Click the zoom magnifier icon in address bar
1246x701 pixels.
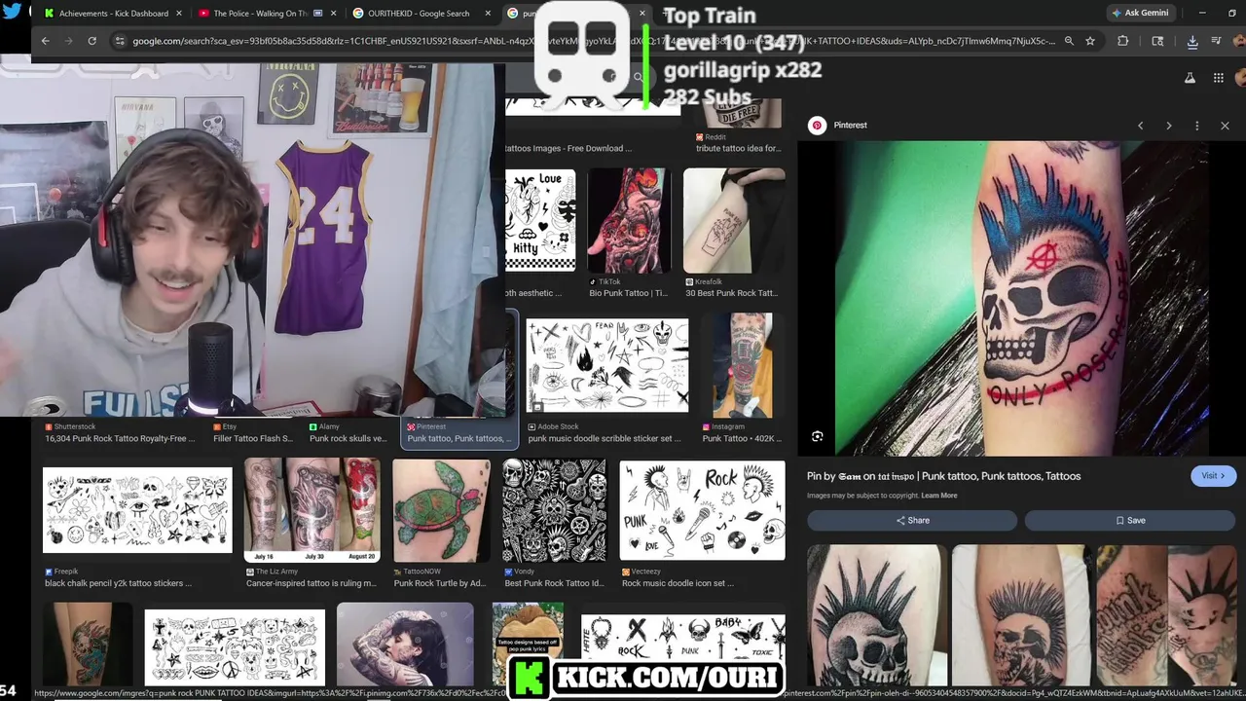(x=1069, y=41)
